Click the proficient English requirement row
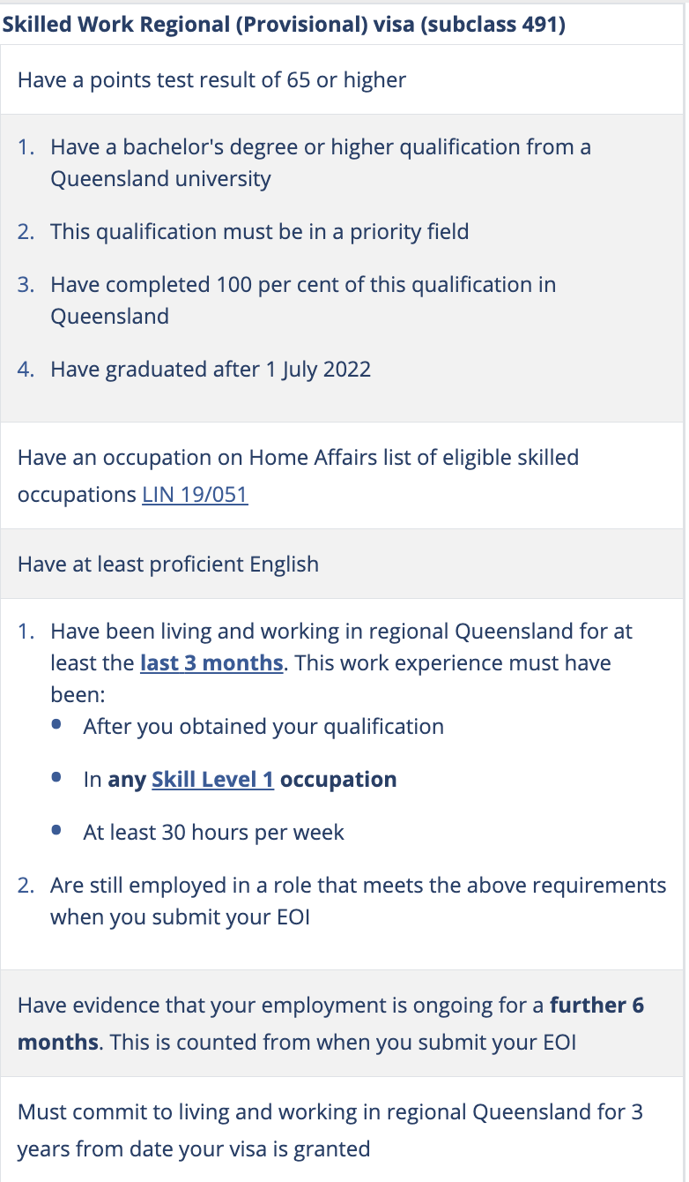 [168, 565]
